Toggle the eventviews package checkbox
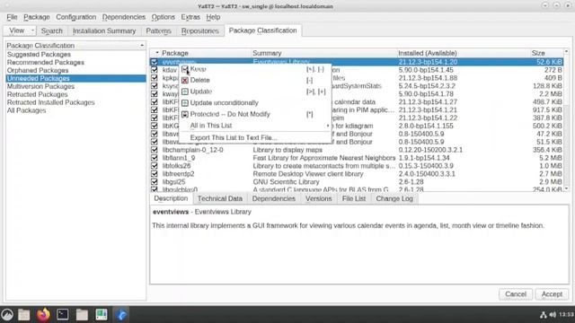The height and width of the screenshot is (323, 575). click(x=155, y=62)
